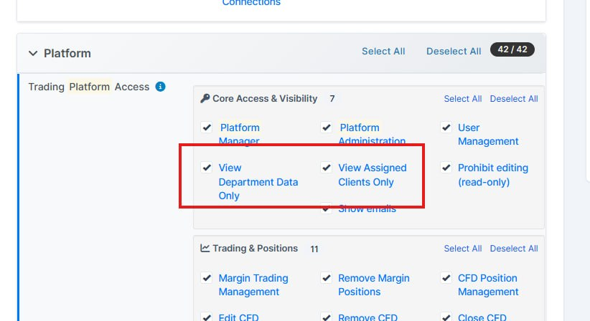Disable View Assigned Clients Only checkbox

[327, 168]
